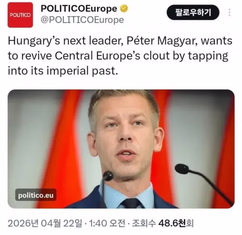Click the 2026년 04월 22일 date
The width and height of the screenshot is (242, 235).
coord(45,223)
